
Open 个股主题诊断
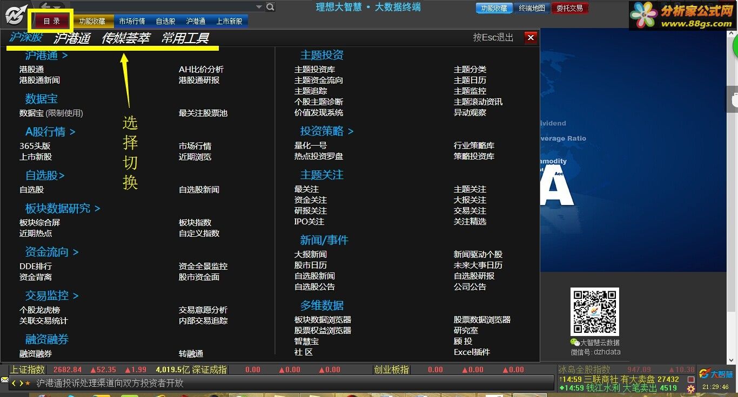click(x=319, y=102)
